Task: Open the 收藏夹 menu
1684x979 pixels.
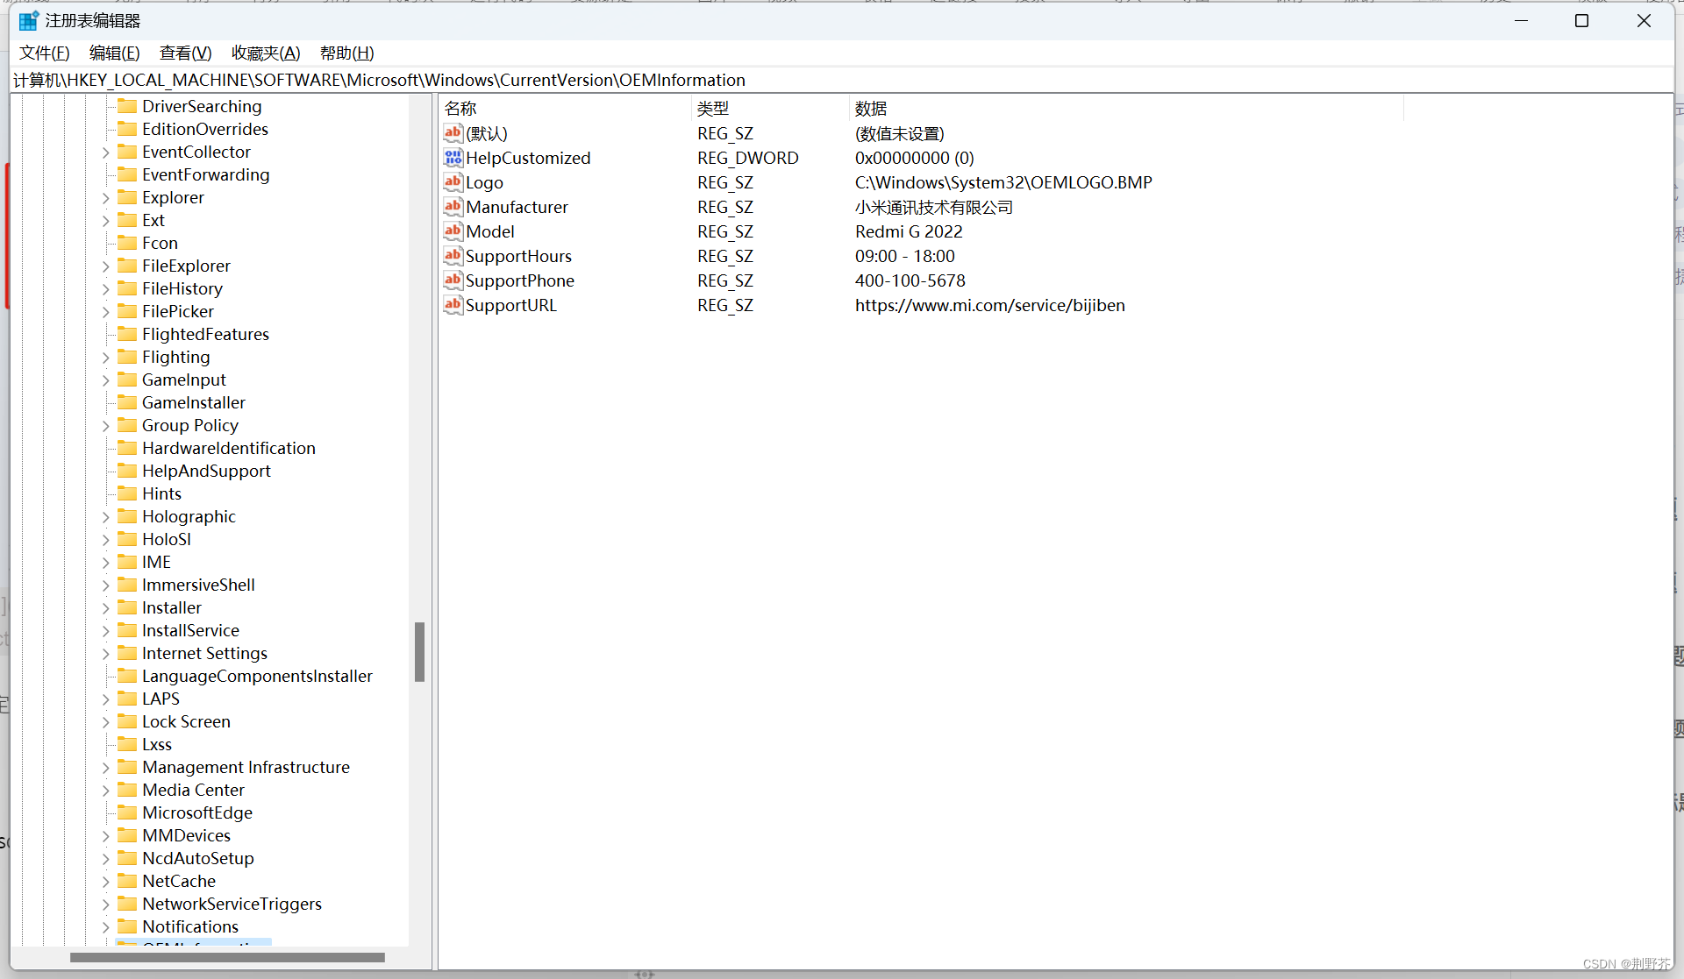Action: click(265, 53)
